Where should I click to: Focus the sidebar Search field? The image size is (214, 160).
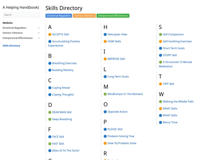point(21,15)
